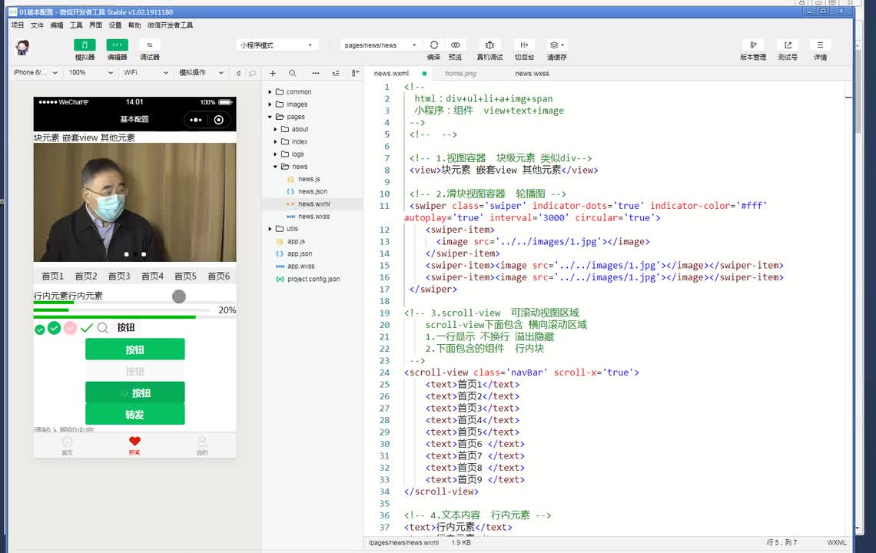This screenshot has height=553, width=876.
Task: Open the iPhone 6 device dropdown
Action: click(x=35, y=73)
